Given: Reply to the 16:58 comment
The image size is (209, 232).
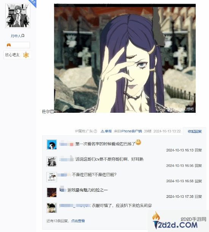Looking at the screenshot, I should [198, 181].
